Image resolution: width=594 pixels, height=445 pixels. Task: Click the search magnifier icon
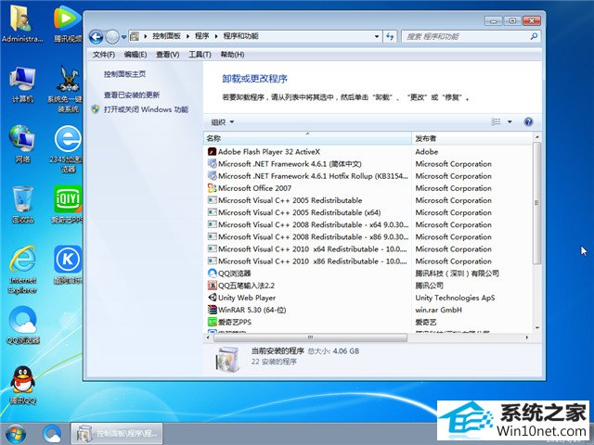click(534, 36)
